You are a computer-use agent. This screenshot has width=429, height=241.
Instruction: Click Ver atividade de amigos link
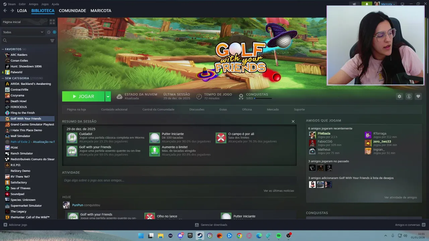click(401, 197)
